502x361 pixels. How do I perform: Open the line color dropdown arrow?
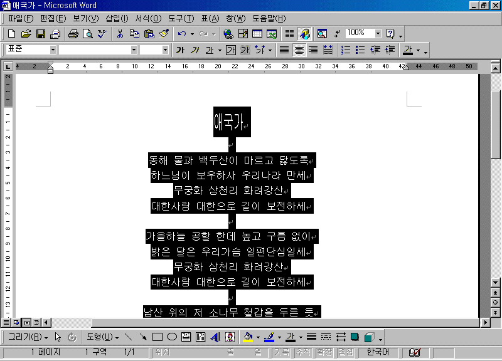click(x=279, y=337)
